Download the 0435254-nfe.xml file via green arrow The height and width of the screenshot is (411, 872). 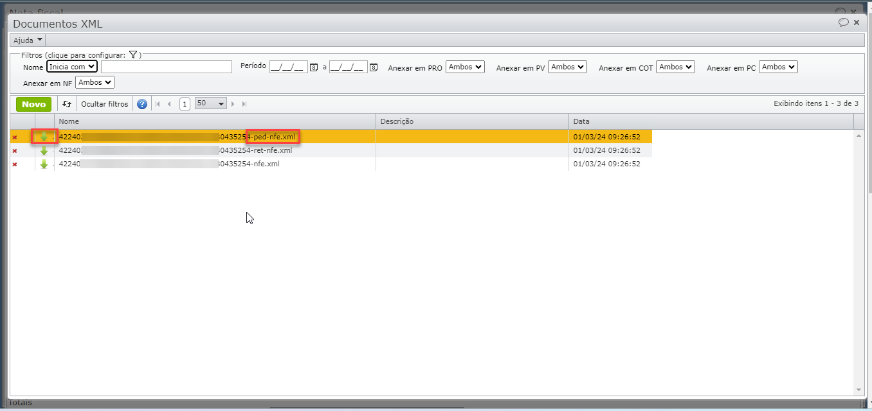click(44, 164)
